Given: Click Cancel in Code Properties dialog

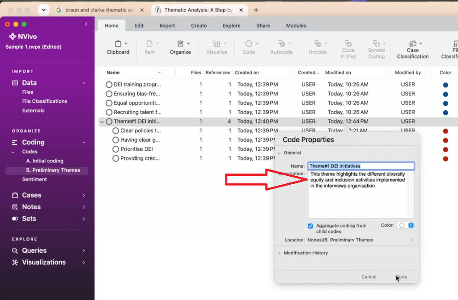Looking at the screenshot, I should (369, 277).
